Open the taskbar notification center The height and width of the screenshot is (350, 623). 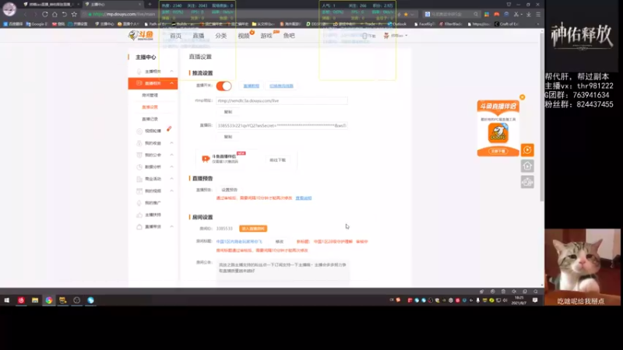pyautogui.click(x=535, y=300)
